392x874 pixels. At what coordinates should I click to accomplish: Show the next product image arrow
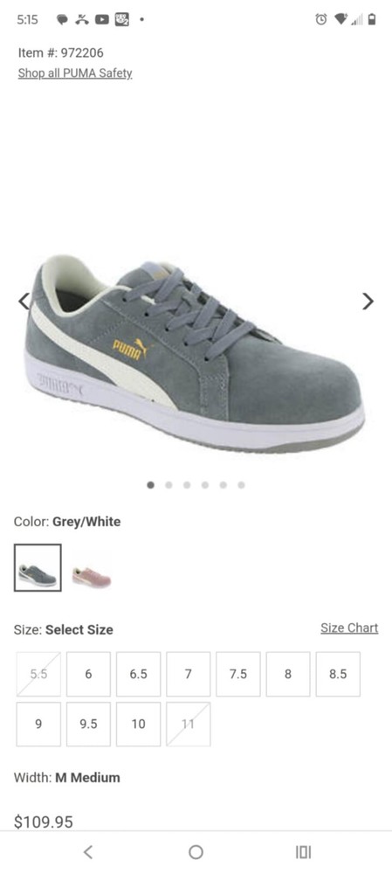click(x=368, y=301)
